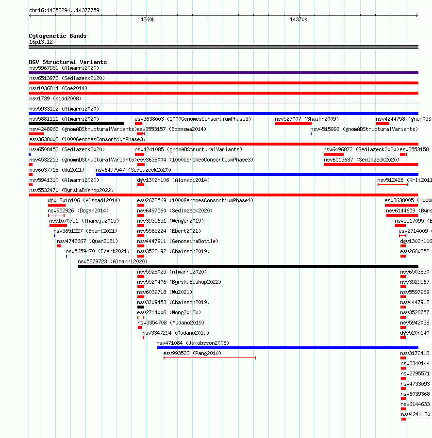
Task: Open nsv4248963 (gnomADStructuralVariants) label
Action: [x=83, y=130]
